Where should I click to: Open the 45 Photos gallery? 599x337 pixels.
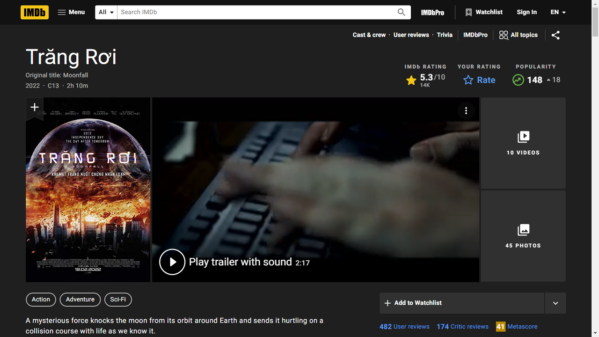(x=523, y=236)
